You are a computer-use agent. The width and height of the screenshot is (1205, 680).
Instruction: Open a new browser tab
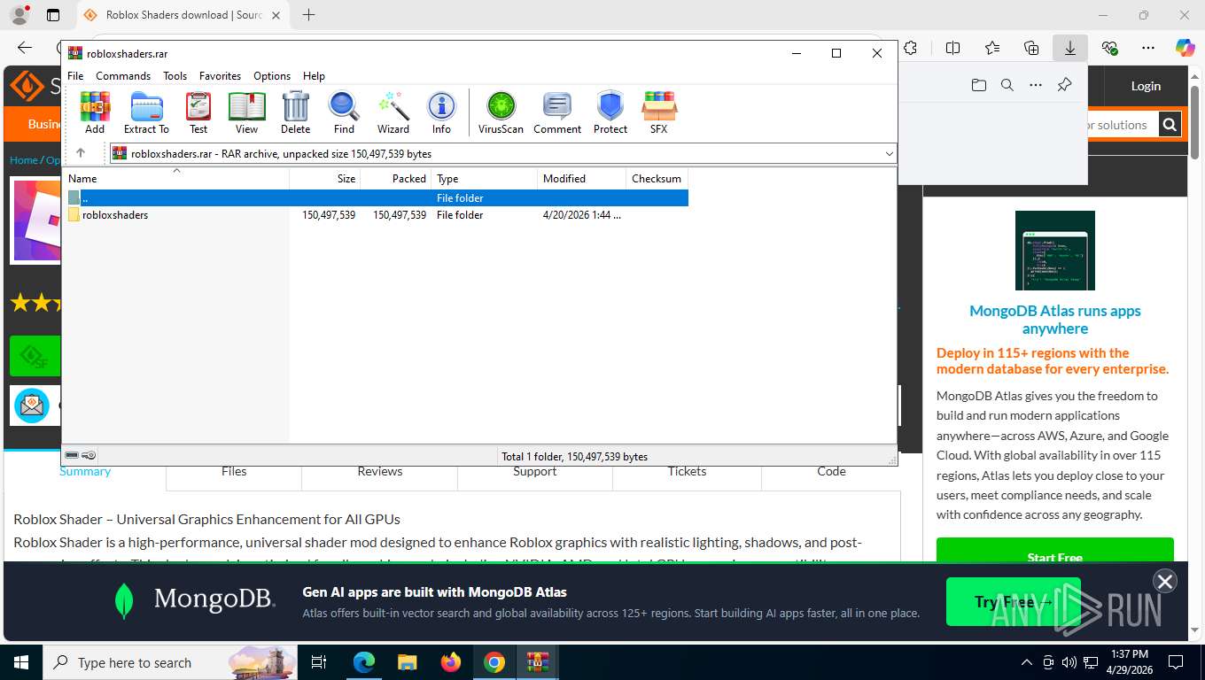click(308, 15)
